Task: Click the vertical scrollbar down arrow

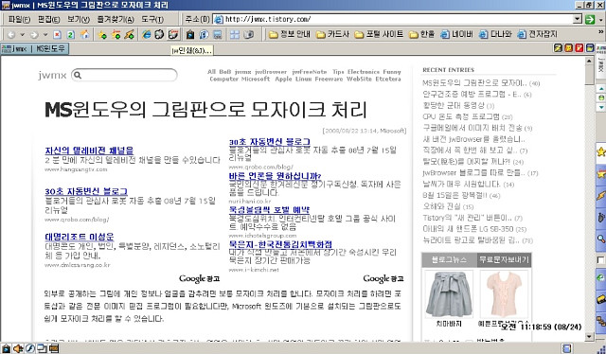Action: click(x=589, y=337)
